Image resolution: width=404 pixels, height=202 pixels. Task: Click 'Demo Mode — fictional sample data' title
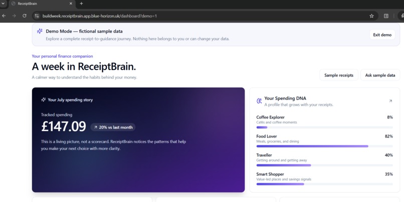coord(84,31)
